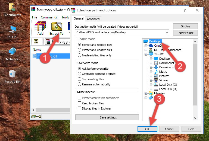The image size is (209, 141).
Task: Open the Documents desktop icon
Action: pos(12,7)
